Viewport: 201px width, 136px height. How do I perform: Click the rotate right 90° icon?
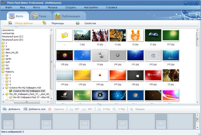point(84,109)
